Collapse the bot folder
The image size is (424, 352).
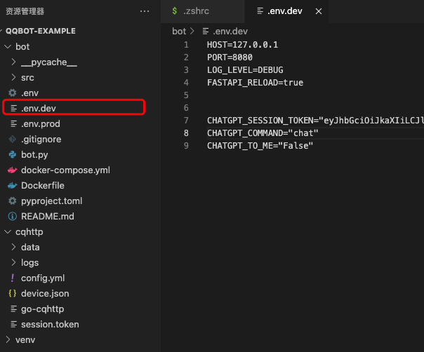pyautogui.click(x=22, y=46)
